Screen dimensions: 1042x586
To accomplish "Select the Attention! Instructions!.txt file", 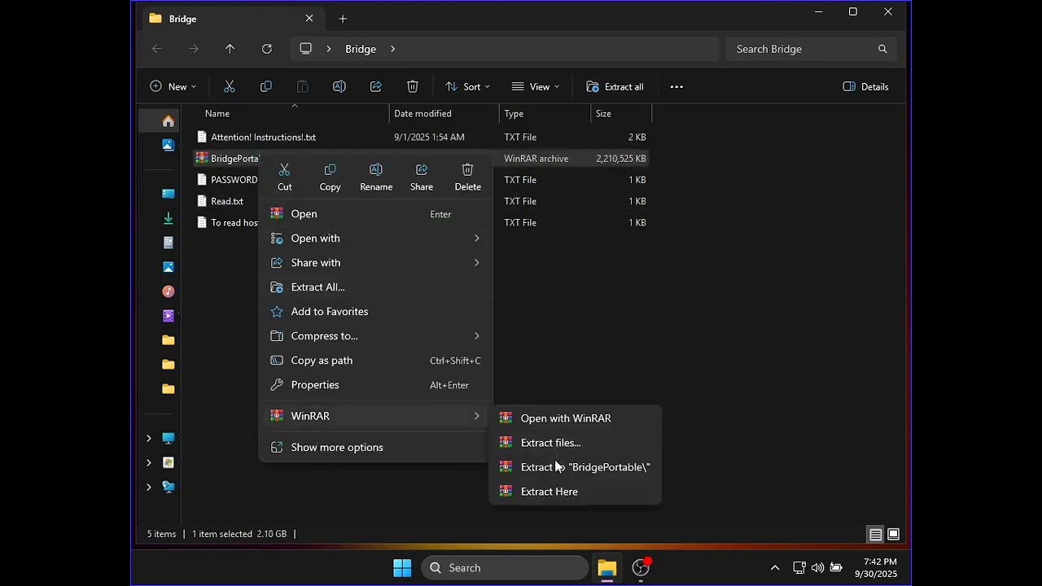I will point(263,138).
